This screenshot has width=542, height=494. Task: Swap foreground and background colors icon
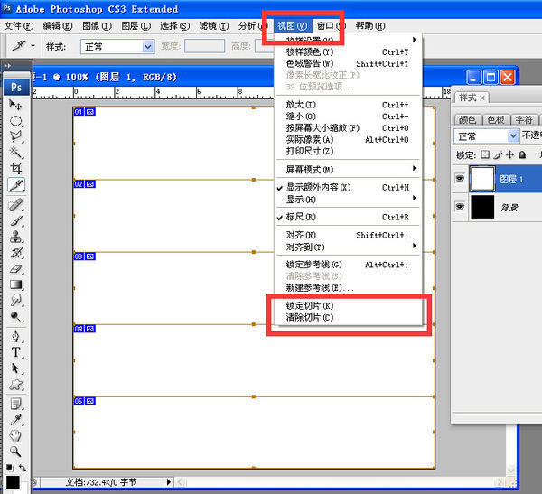[x=23, y=468]
